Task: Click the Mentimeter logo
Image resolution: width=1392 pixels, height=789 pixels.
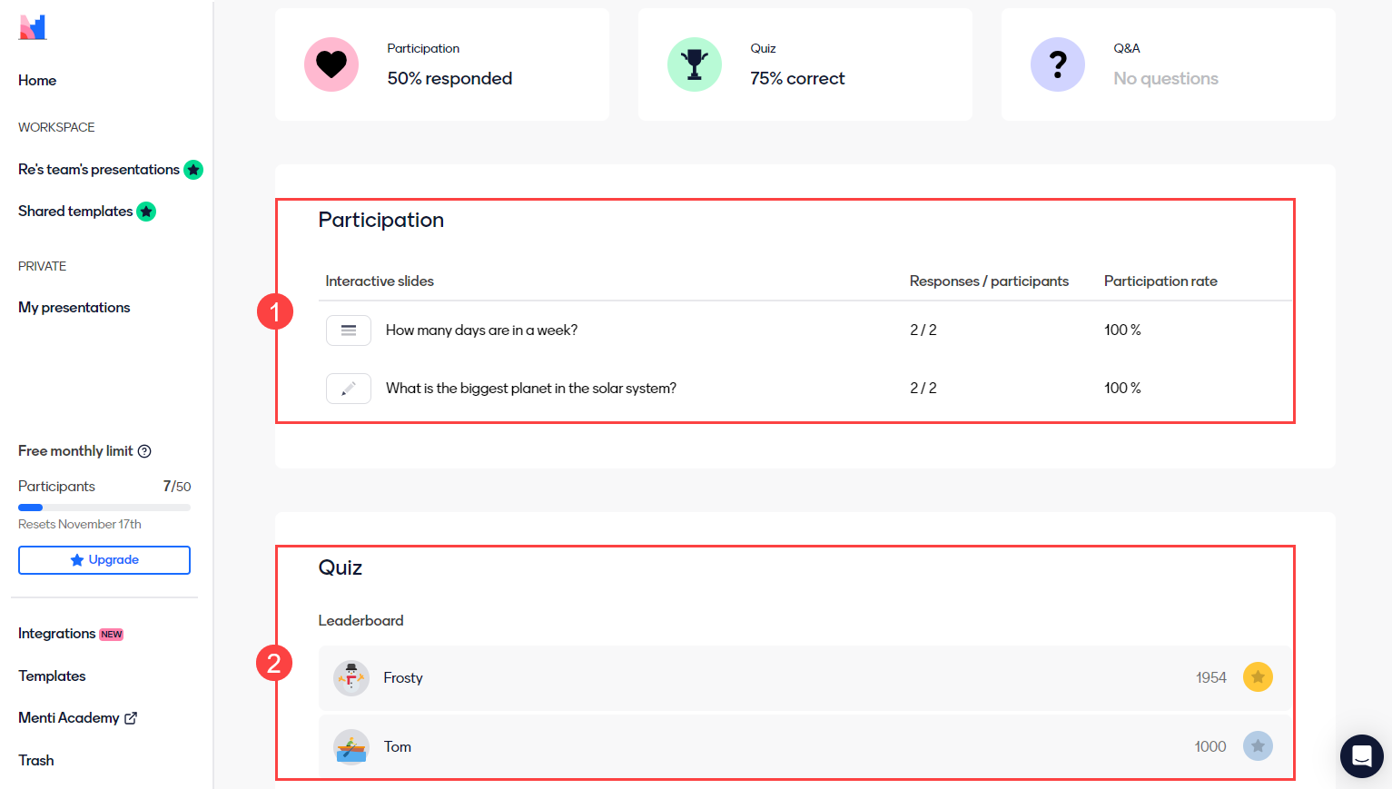Action: (x=32, y=27)
